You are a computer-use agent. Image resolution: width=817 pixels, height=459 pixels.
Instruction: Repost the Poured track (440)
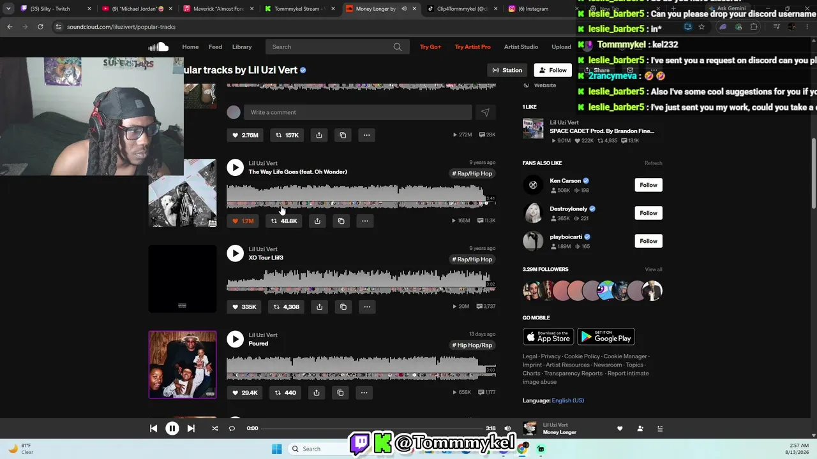pyautogui.click(x=285, y=393)
